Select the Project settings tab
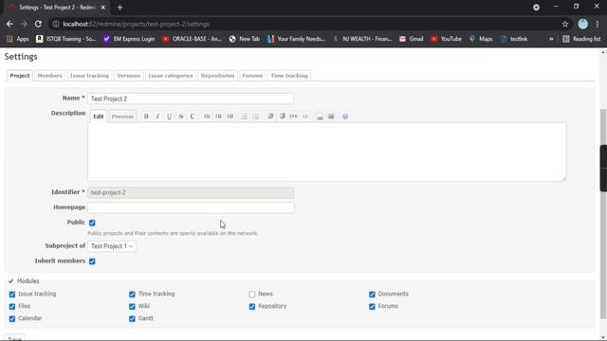Image resolution: width=607 pixels, height=341 pixels. (x=20, y=76)
